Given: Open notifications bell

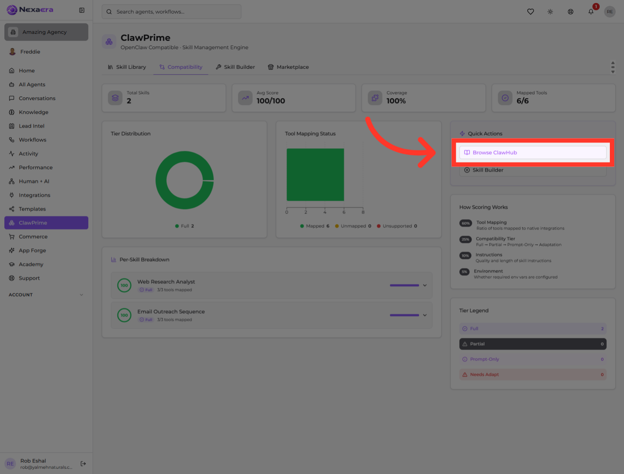Looking at the screenshot, I should [591, 12].
